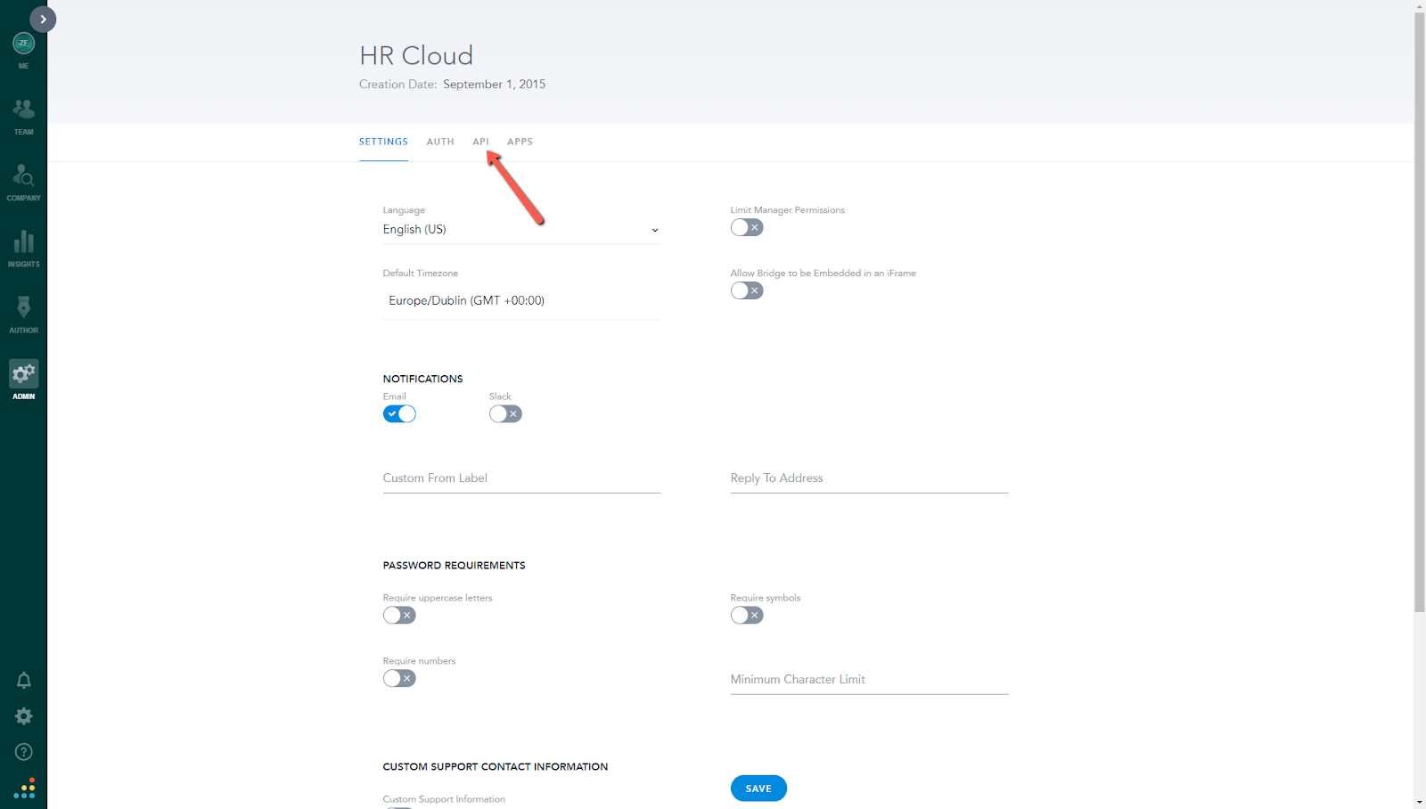Viewport: 1426px width, 809px height.
Task: Switch to the Settings tab
Action: [383, 142]
